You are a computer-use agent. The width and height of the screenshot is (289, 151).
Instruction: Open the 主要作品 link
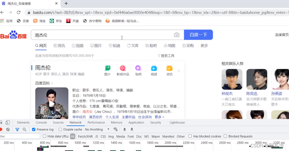coord(129,117)
